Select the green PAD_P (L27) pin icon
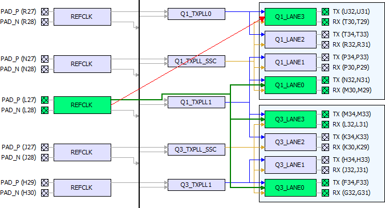Image resolution: width=385 pixels, height=208 pixels. [x=44, y=100]
